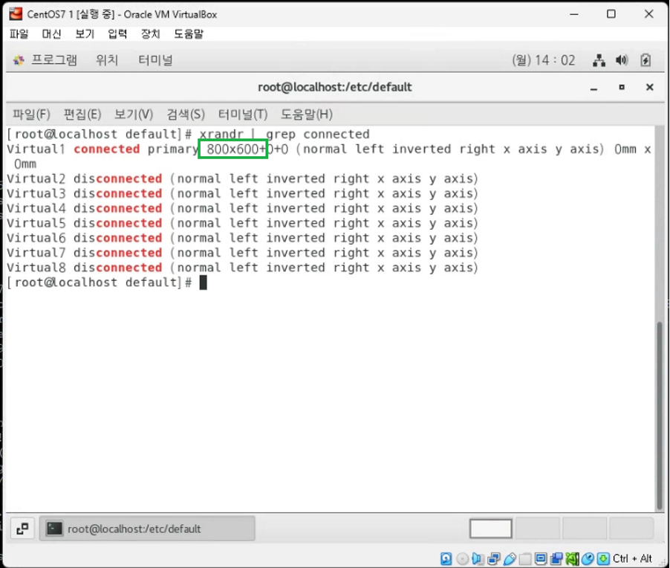Open terminal 보기(V) menu
Viewport: 670px width, 568px height.
click(134, 114)
